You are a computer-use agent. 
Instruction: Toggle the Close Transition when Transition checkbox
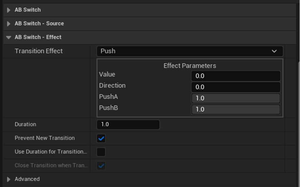point(101,166)
